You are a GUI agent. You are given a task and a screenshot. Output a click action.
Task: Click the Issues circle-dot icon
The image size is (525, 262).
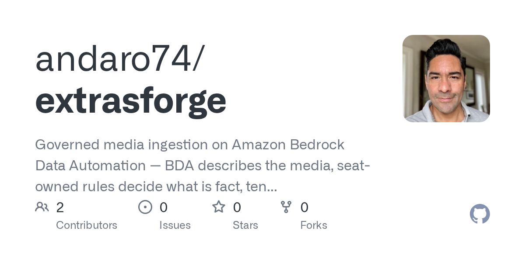tap(145, 207)
